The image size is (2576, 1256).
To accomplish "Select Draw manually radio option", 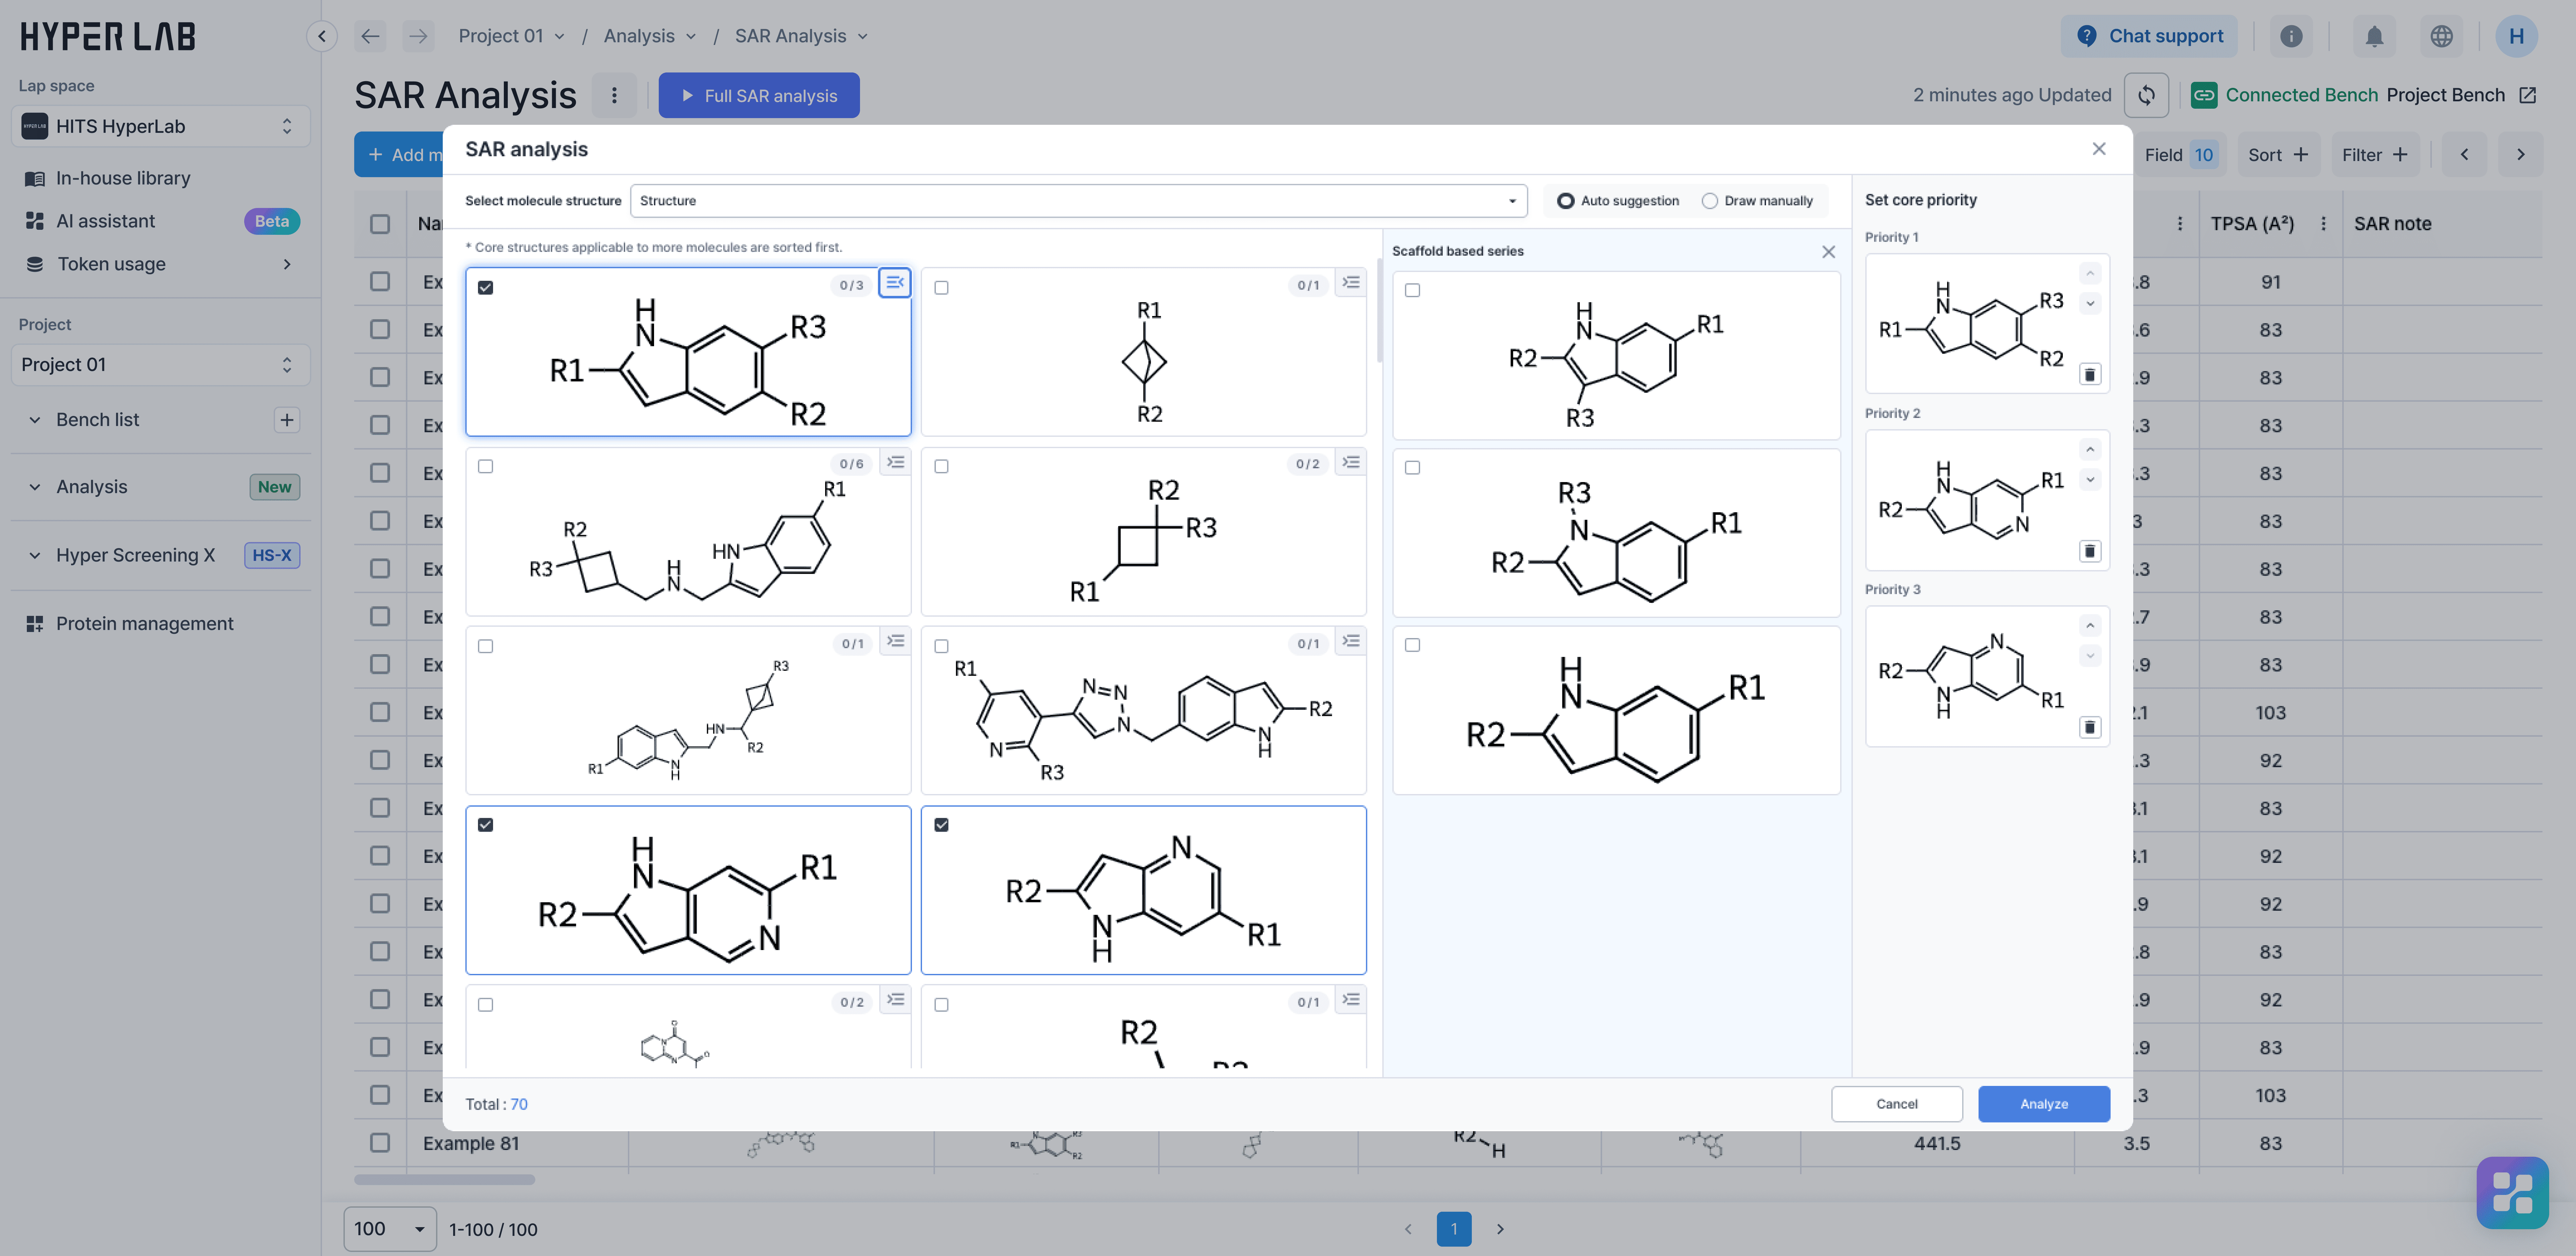I will pos(1710,201).
